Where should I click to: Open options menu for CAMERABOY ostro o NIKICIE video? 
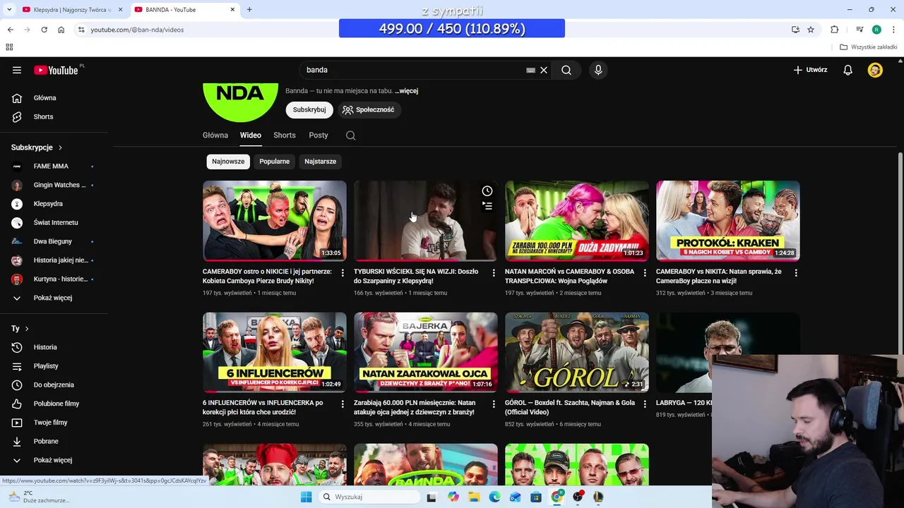[343, 272]
